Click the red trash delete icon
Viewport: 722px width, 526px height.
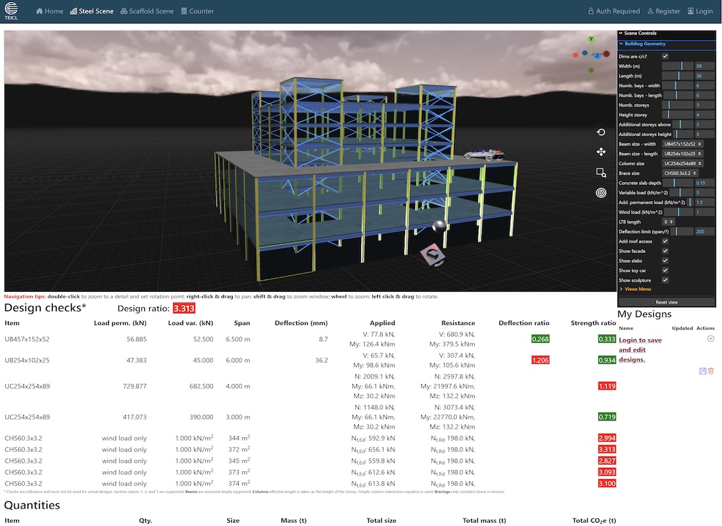(x=711, y=370)
